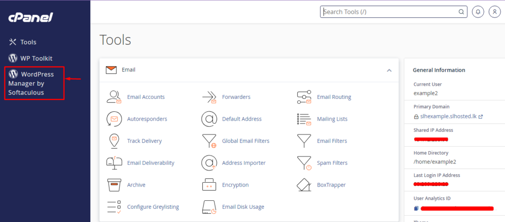Click the Email Accounts icon
Image resolution: width=505 pixels, height=222 pixels.
click(x=114, y=97)
